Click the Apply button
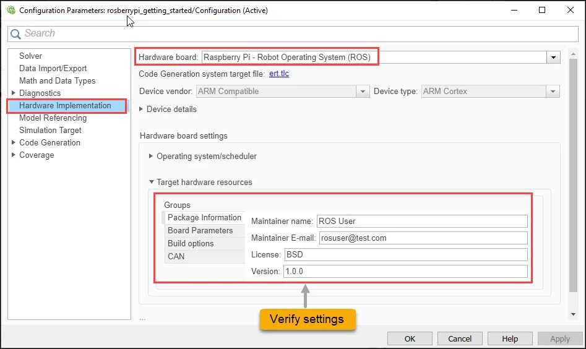The image size is (586, 349). 560,339
